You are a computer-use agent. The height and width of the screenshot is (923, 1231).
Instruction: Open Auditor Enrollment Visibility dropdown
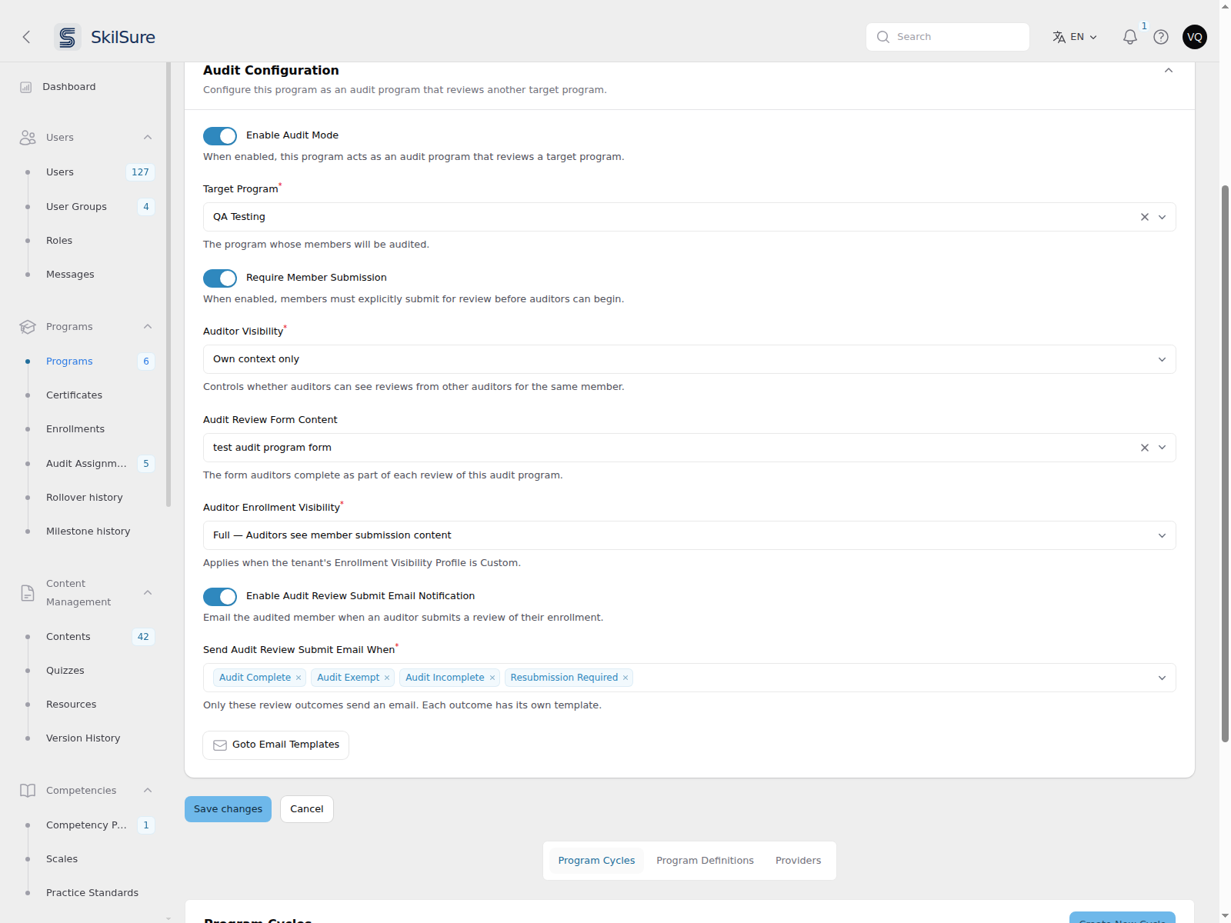coord(689,535)
